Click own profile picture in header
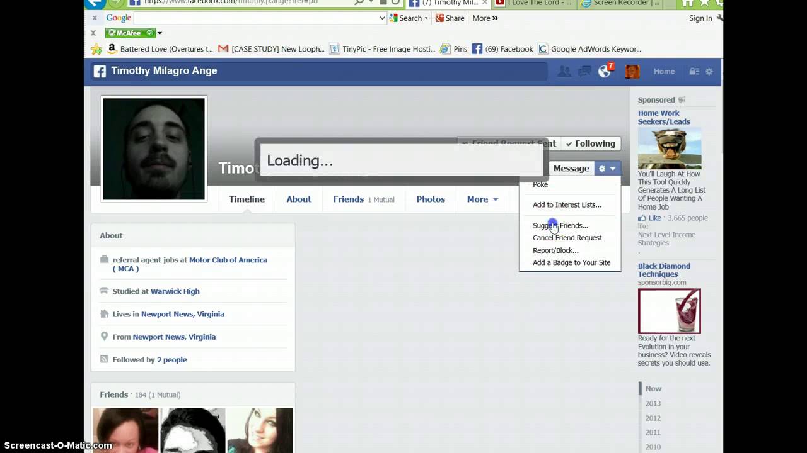This screenshot has width=807, height=453. point(632,72)
